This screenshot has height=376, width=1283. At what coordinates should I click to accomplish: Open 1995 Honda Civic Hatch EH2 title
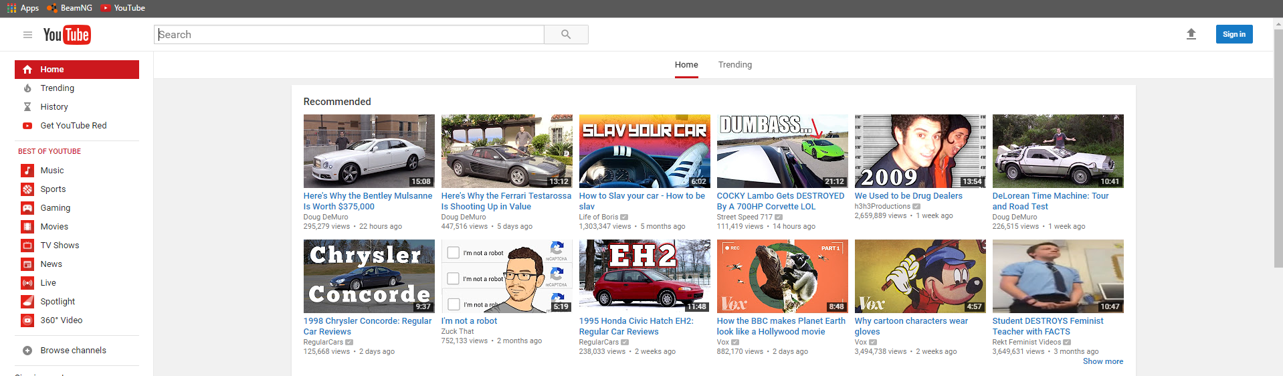tap(636, 326)
